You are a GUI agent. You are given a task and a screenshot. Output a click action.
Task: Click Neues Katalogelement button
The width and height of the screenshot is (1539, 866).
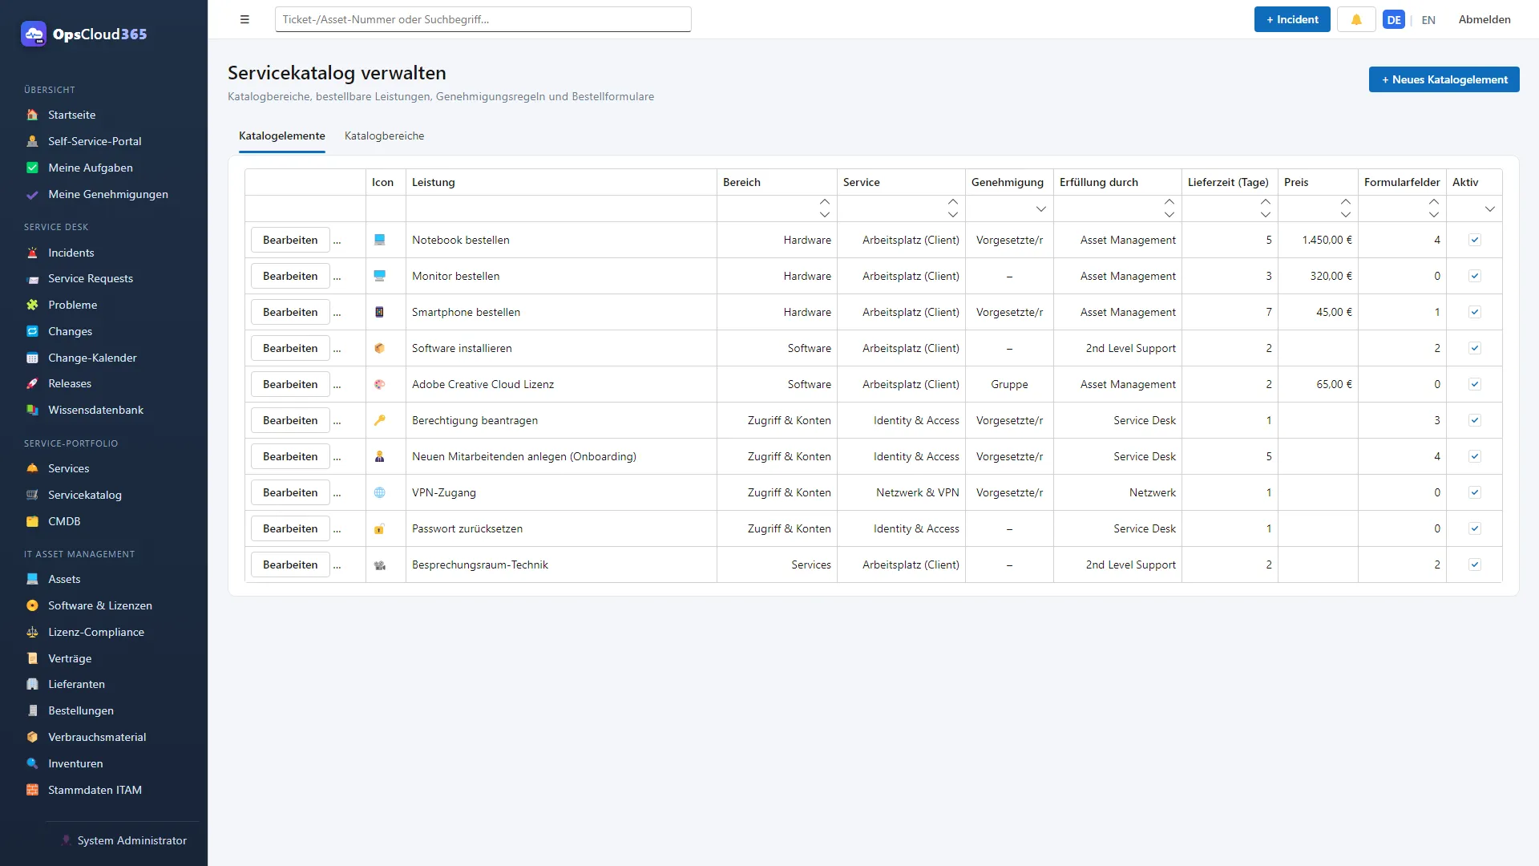[x=1444, y=79]
